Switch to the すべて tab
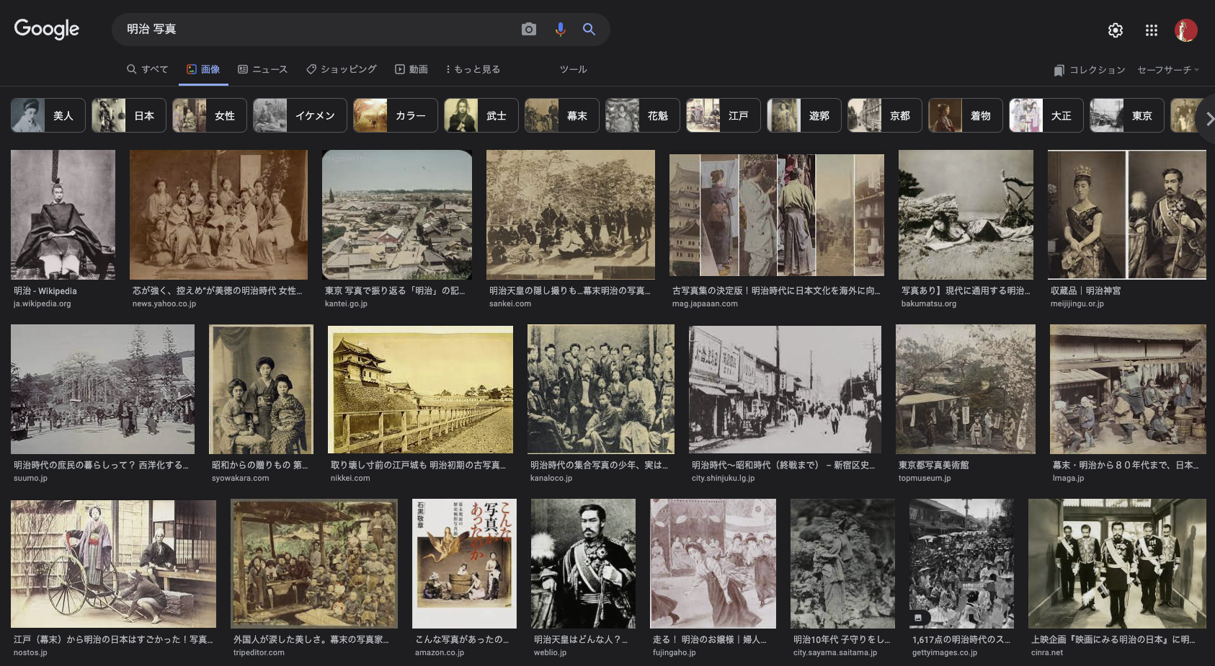This screenshot has width=1215, height=666. (x=148, y=69)
